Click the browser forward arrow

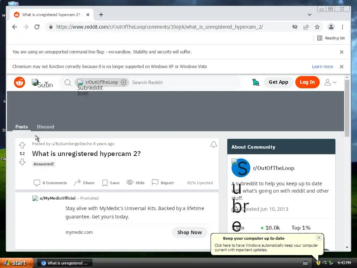(x=26, y=27)
